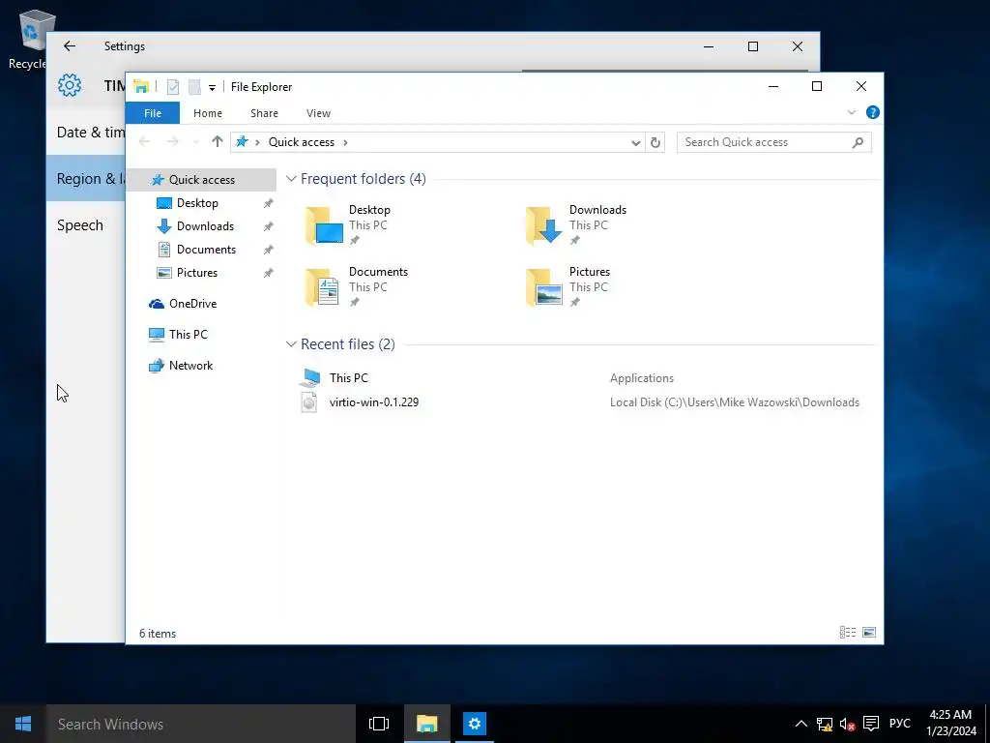Select Downloads in navigation pane
The width and height of the screenshot is (990, 743).
205,226
